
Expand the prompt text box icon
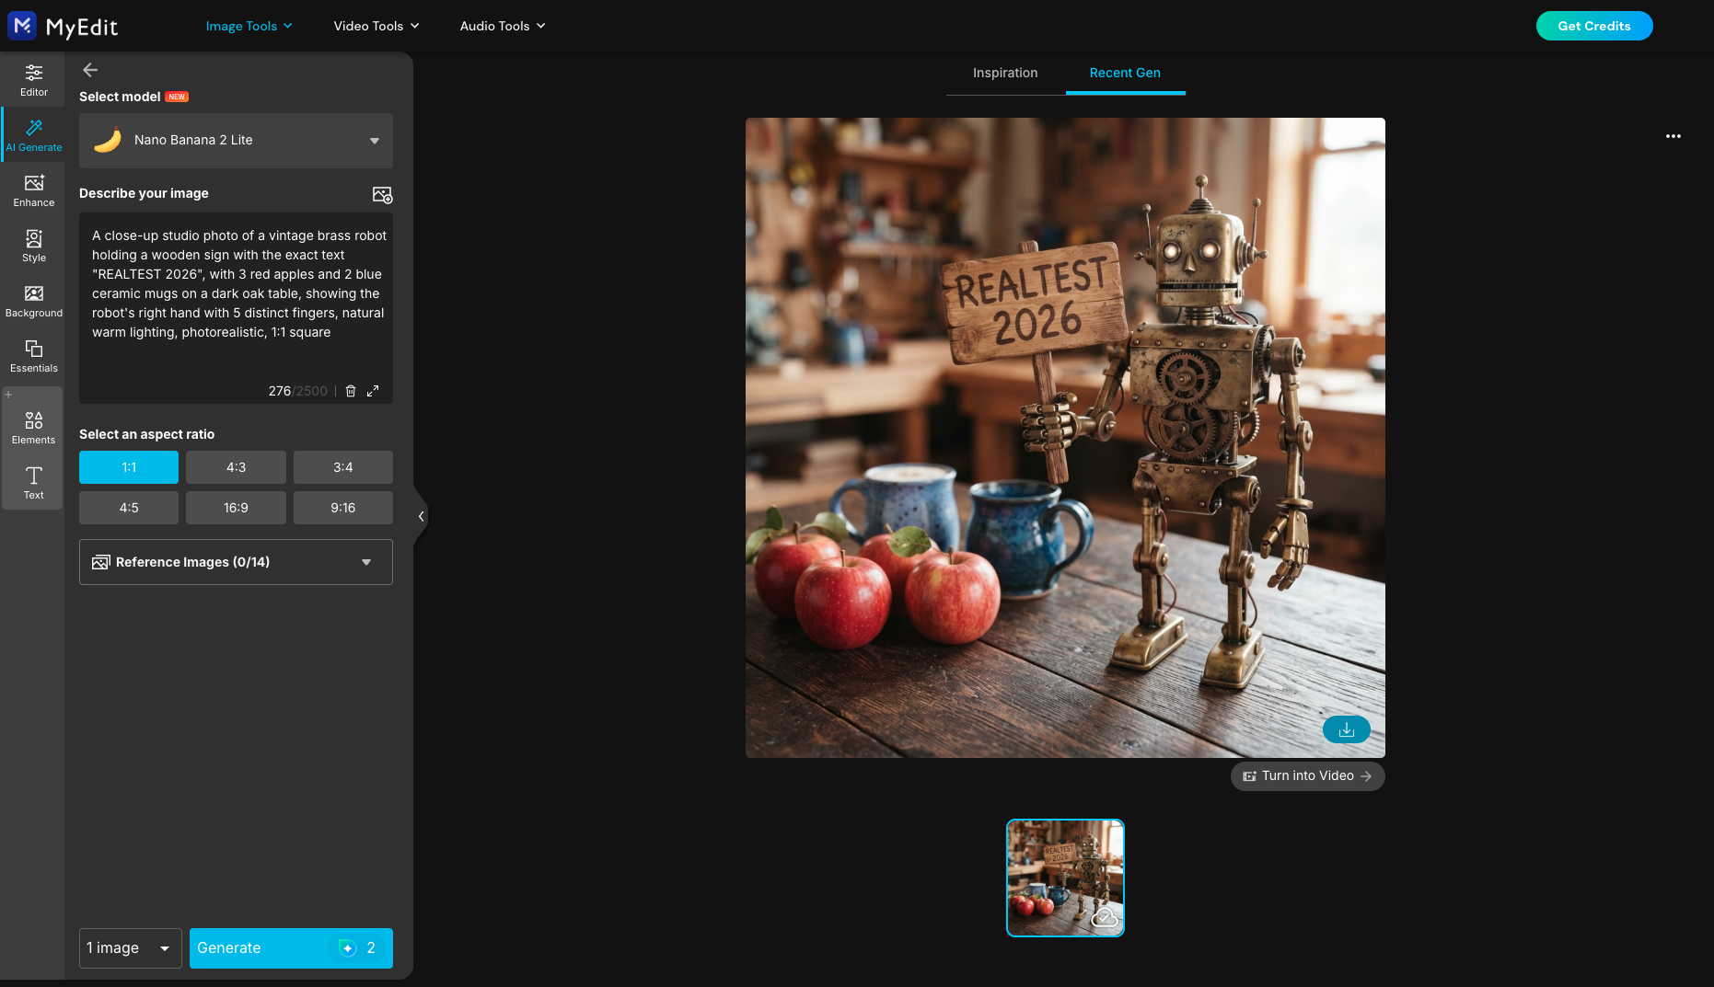point(373,391)
